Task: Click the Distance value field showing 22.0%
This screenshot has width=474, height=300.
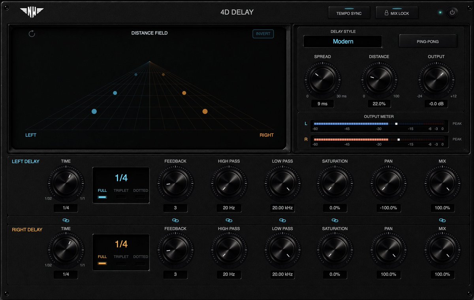Action: [379, 104]
